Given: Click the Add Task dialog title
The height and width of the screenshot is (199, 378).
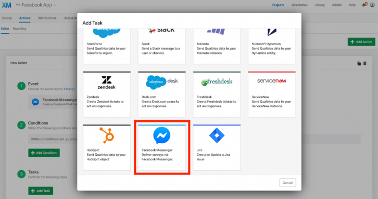Looking at the screenshot, I should [92, 23].
